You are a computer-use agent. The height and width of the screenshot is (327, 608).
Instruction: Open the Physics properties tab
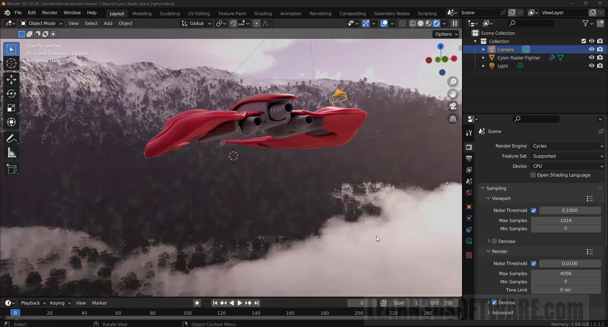coord(469,218)
